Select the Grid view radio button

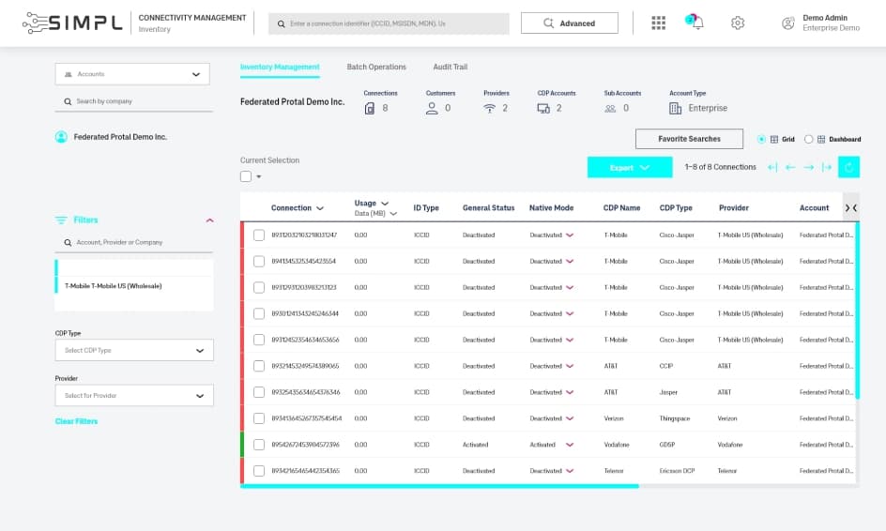click(x=761, y=139)
